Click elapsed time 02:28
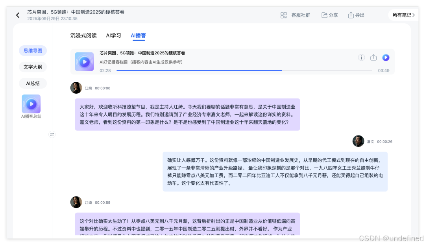 tap(105, 71)
